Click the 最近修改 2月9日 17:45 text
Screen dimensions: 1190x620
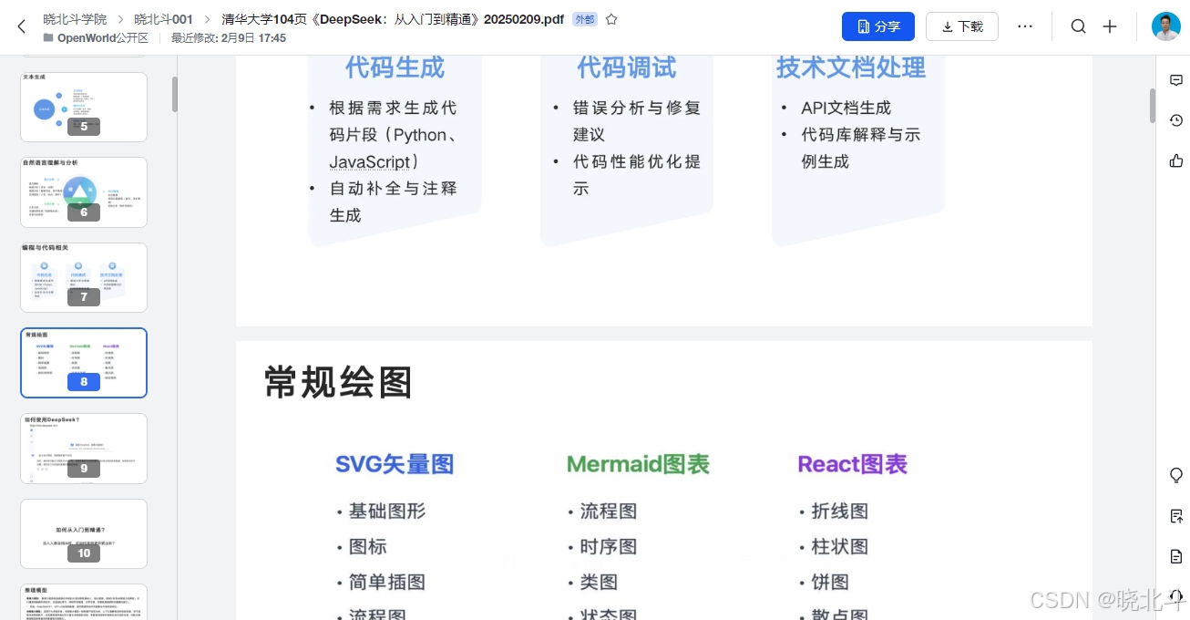[229, 37]
